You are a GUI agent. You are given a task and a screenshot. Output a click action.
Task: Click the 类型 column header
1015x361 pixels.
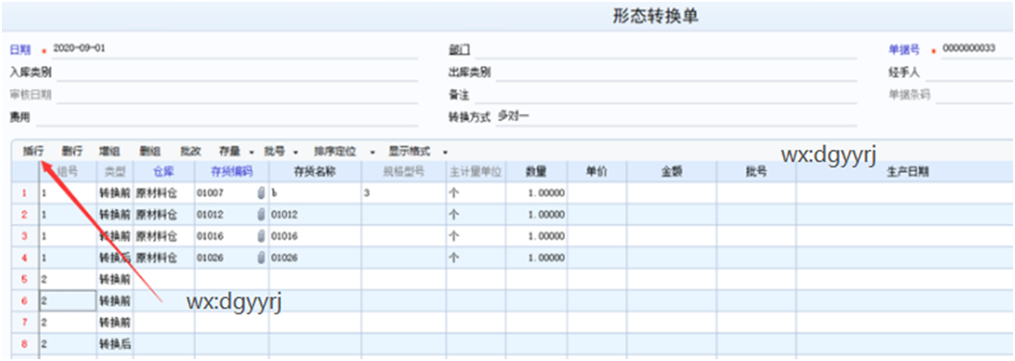click(x=115, y=171)
